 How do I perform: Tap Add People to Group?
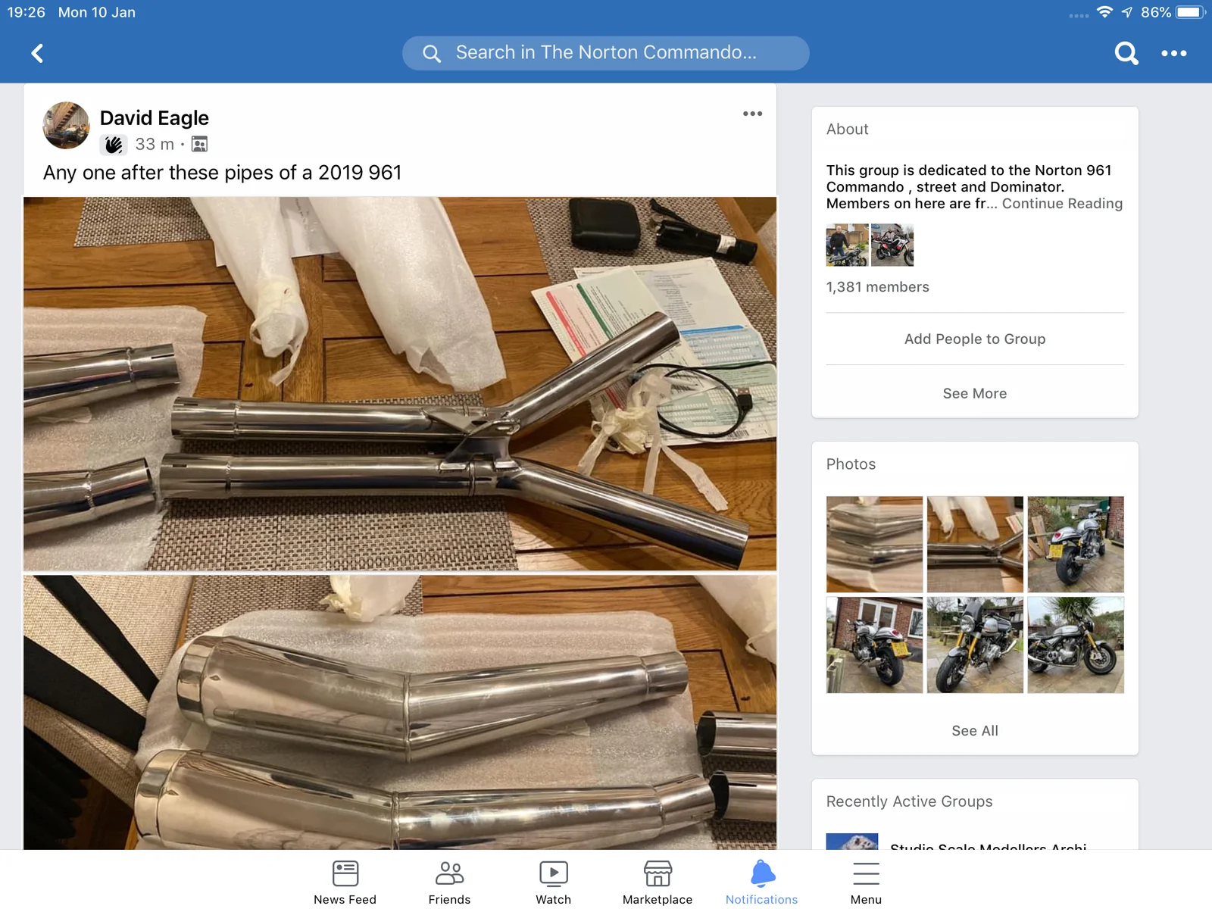tap(974, 339)
